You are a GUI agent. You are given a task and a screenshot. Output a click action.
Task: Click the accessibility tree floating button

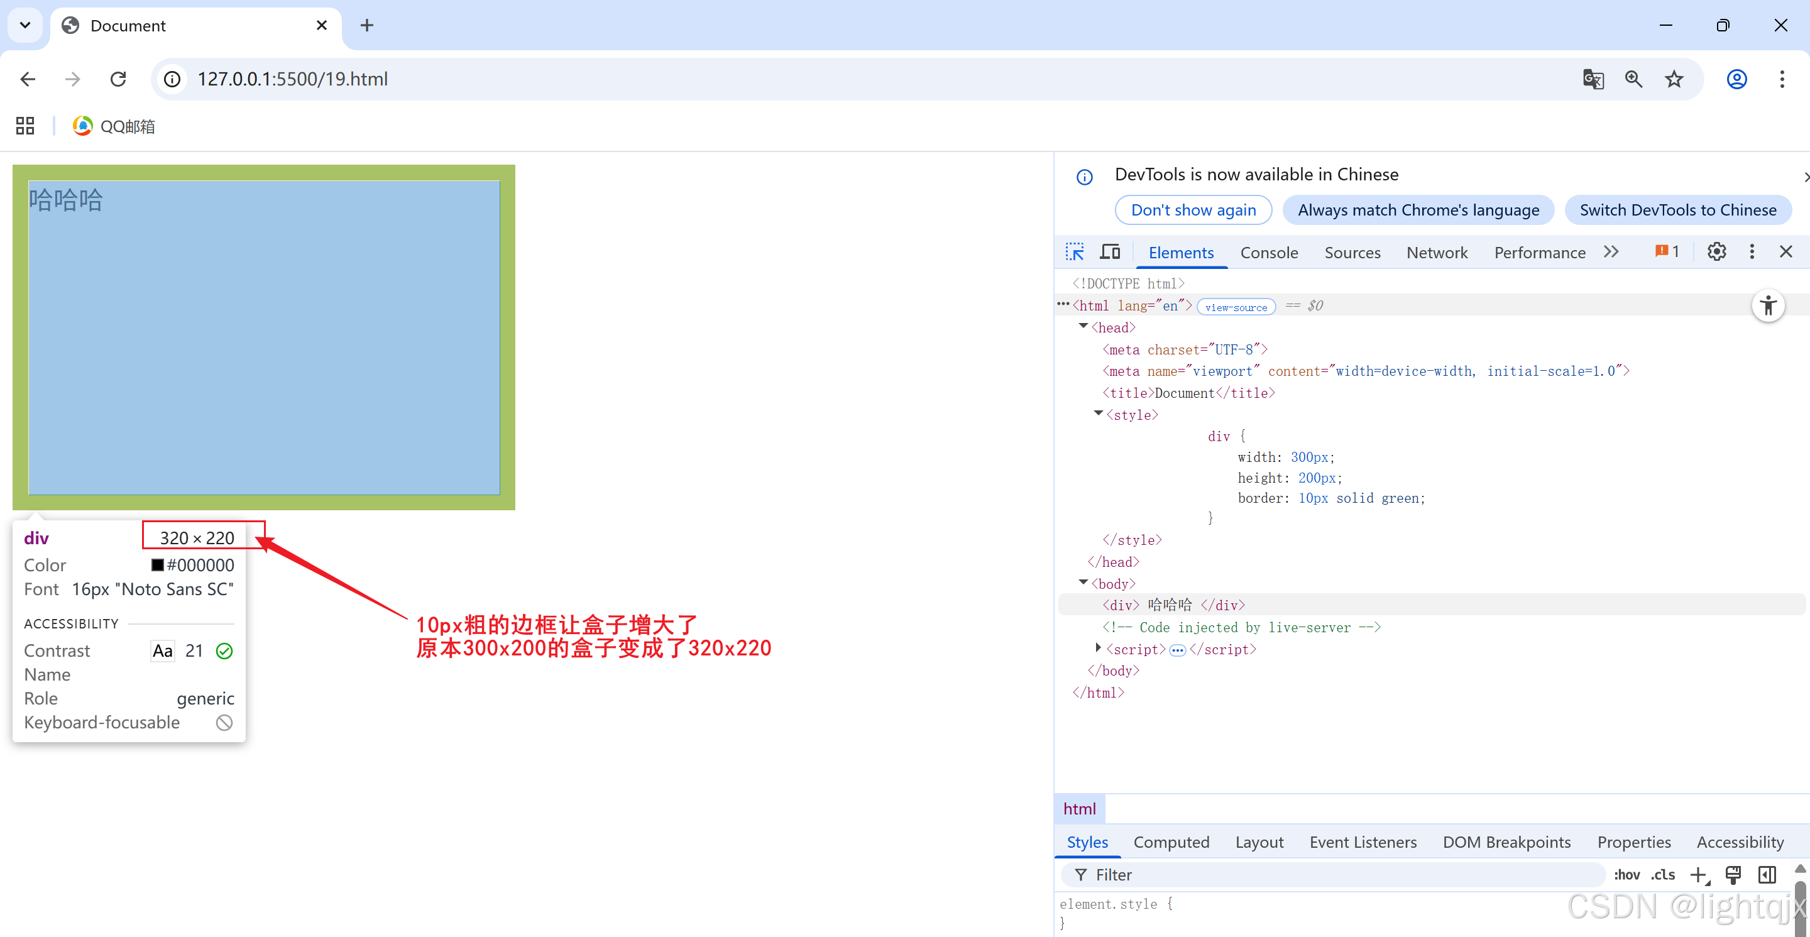(1768, 305)
